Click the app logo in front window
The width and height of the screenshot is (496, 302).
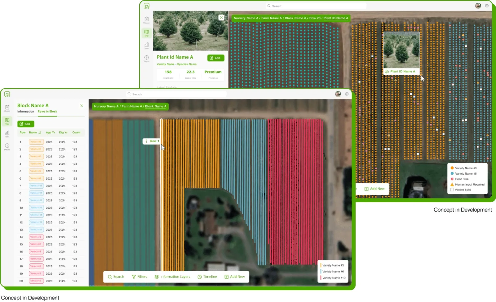[7, 94]
